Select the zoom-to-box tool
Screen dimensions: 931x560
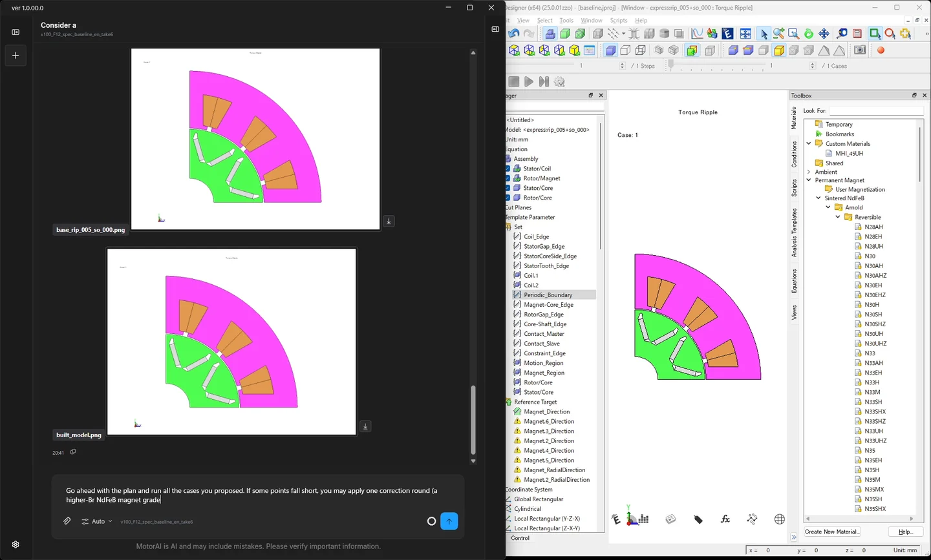(x=793, y=34)
